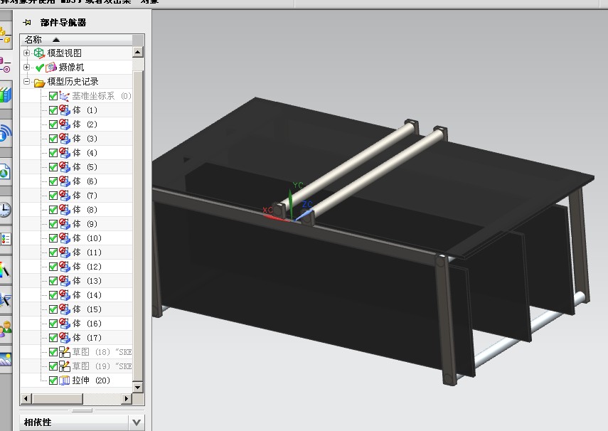608x431 pixels.
Task: Click the body icon of 体 (1)
Action: tap(65, 110)
